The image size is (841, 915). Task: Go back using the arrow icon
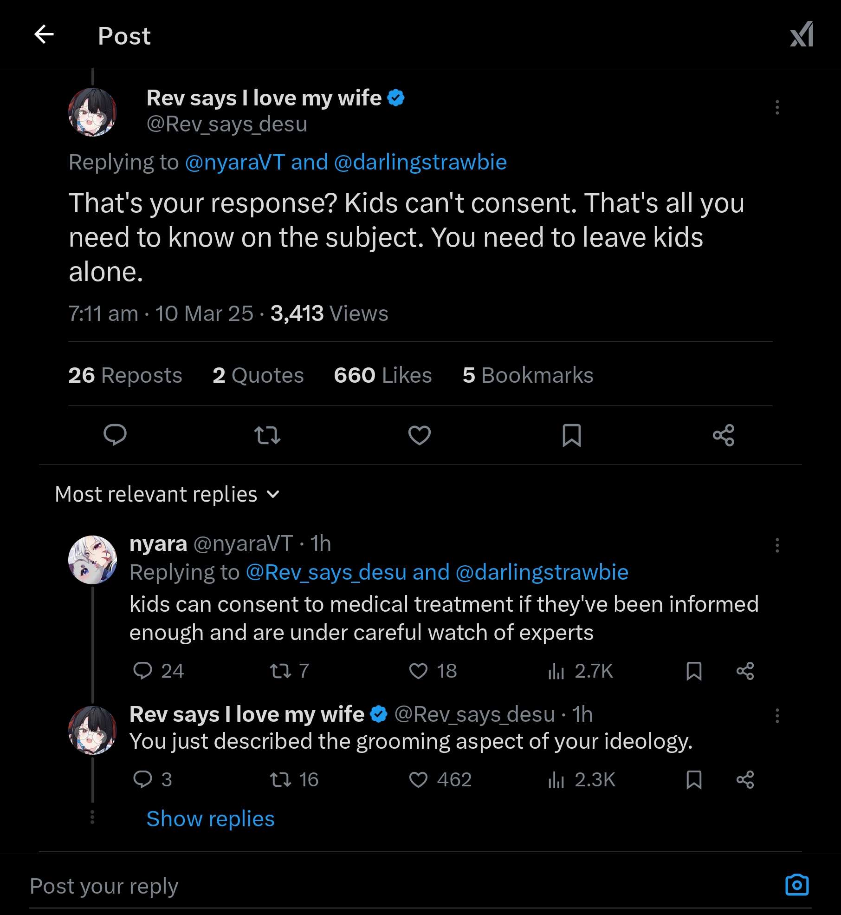click(44, 34)
